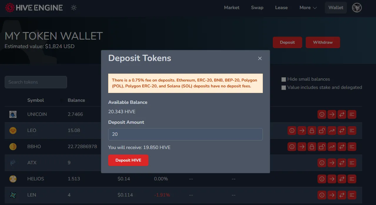Click the Search tokens field
The image size is (376, 205).
tap(36, 82)
